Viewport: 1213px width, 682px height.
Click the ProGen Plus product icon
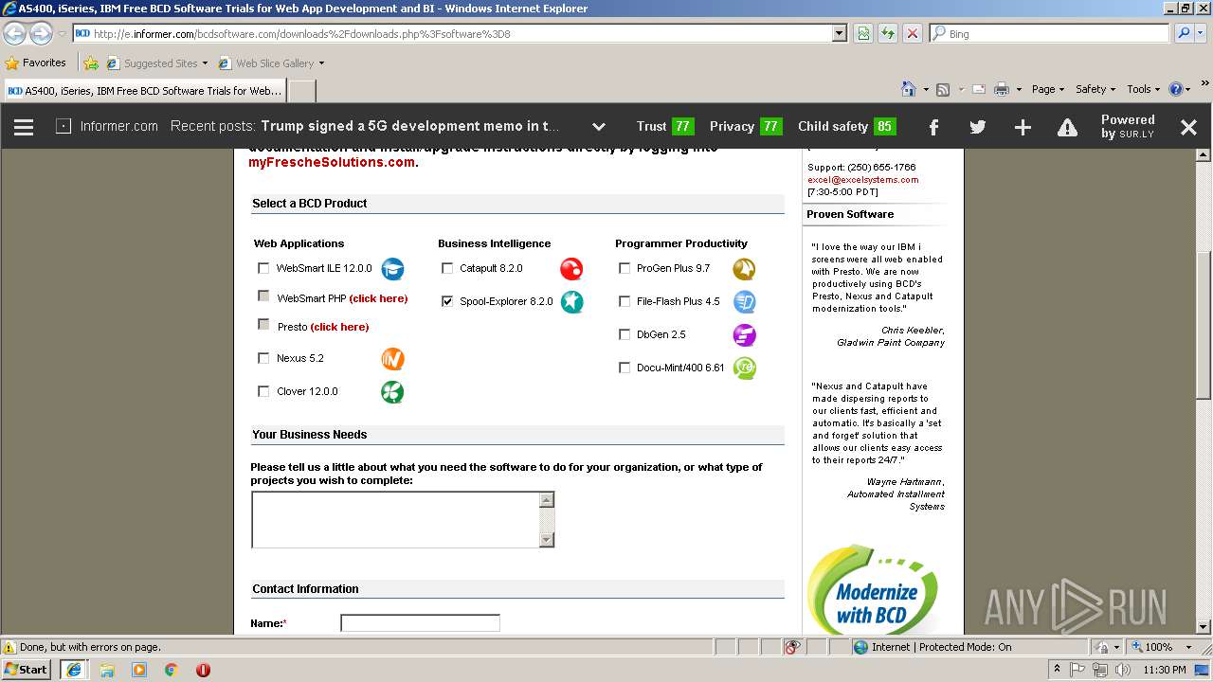click(745, 269)
